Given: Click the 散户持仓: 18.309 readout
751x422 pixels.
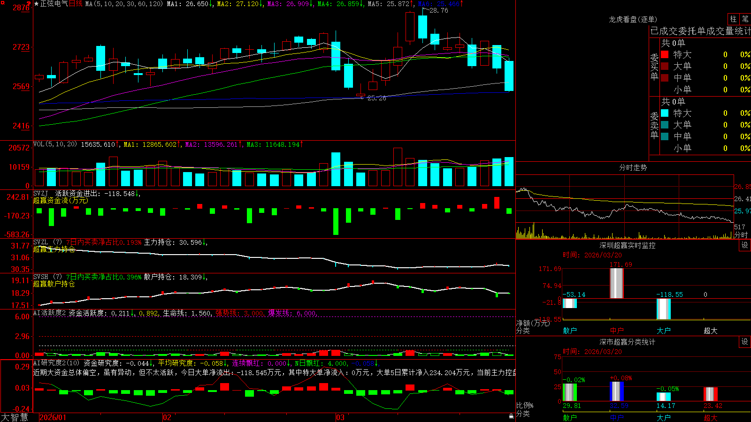Looking at the screenshot, I should pos(176,277).
